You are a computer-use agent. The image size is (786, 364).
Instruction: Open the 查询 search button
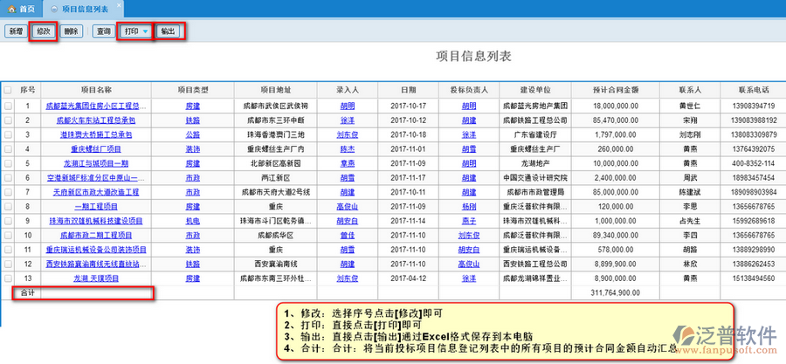tap(103, 31)
